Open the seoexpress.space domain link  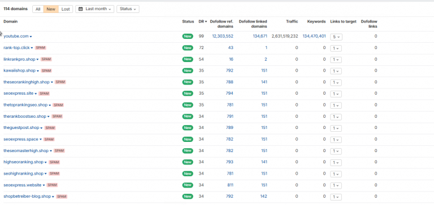coord(21,139)
